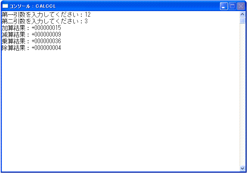Click the maximize button in the title bar

coord(232,6)
